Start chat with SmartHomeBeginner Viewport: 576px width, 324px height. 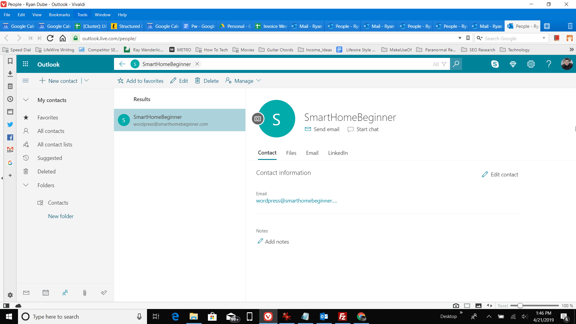363,129
